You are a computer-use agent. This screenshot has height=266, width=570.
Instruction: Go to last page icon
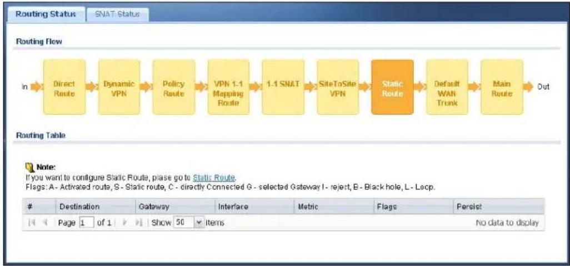[x=139, y=222]
